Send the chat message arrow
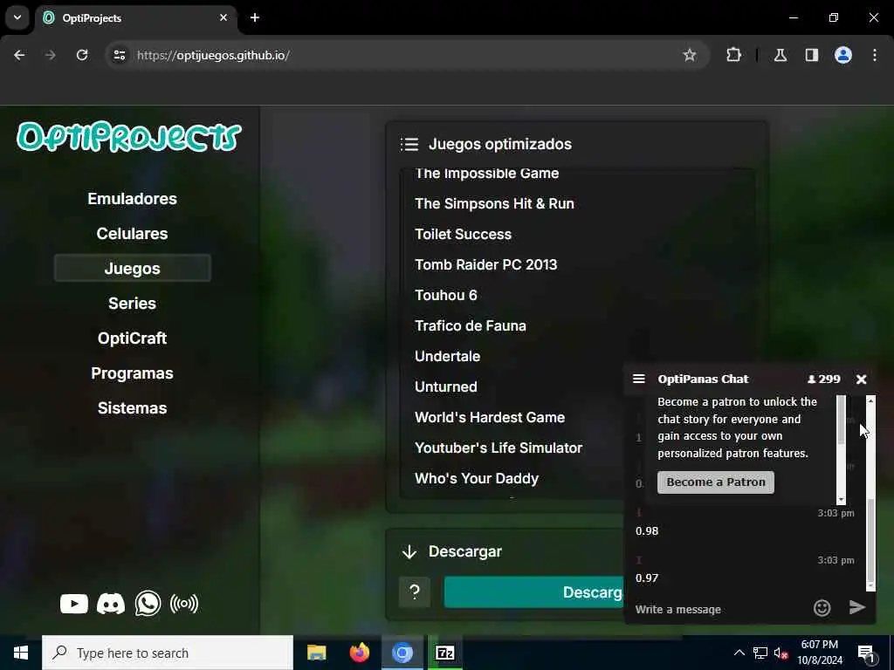 [857, 607]
